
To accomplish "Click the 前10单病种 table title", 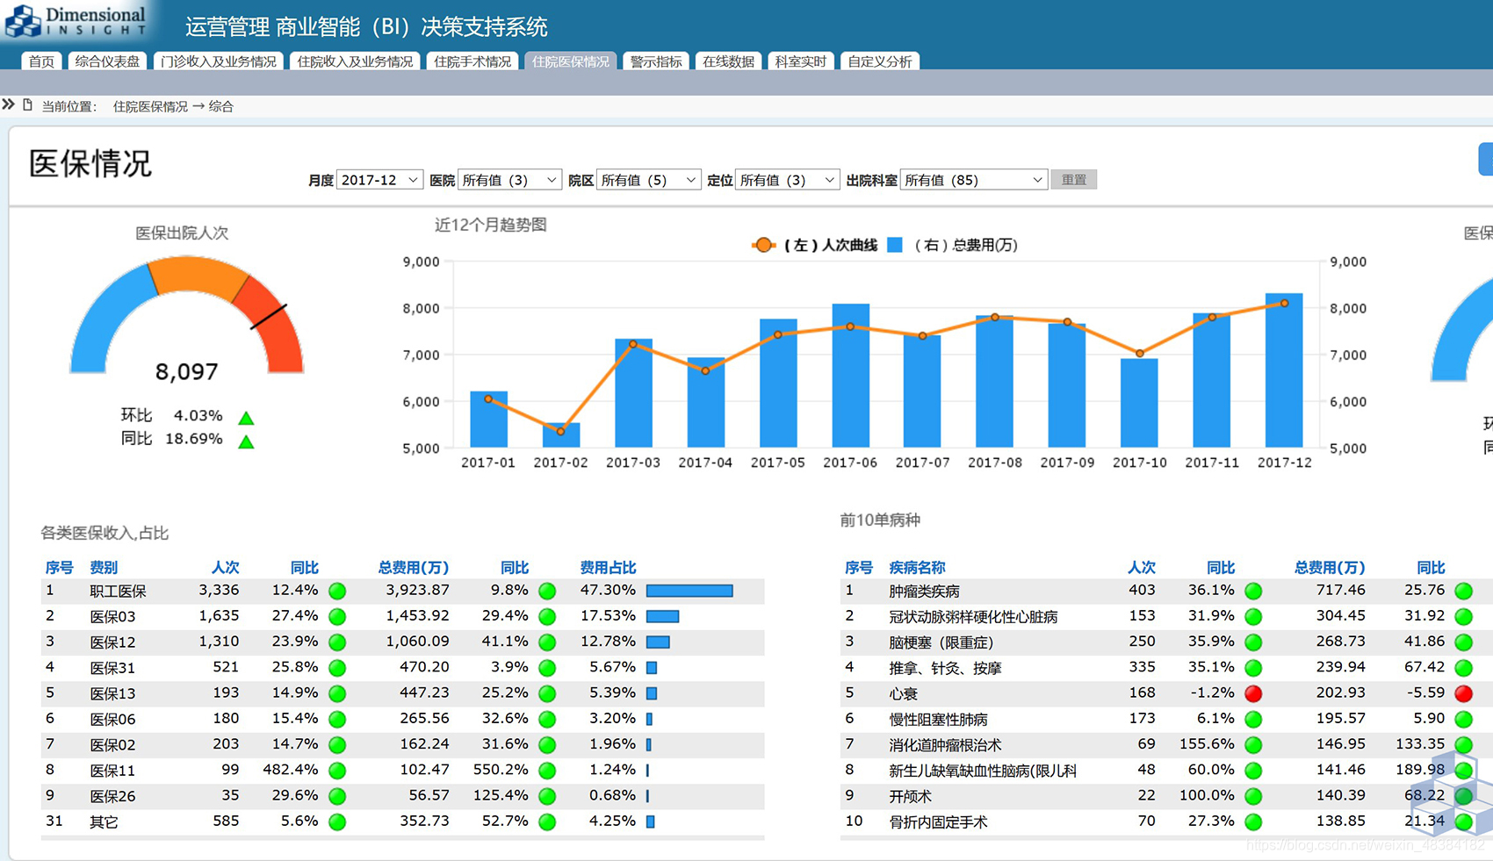I will 880,520.
